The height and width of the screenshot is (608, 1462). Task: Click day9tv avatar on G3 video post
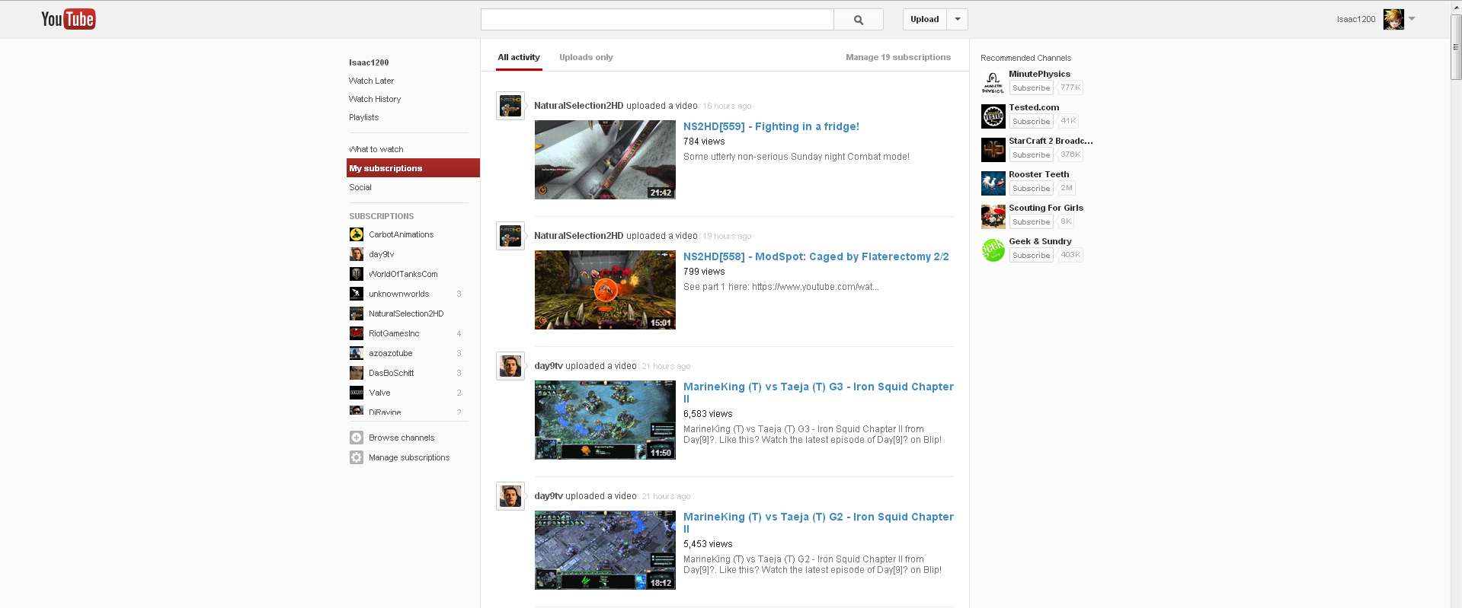(510, 366)
